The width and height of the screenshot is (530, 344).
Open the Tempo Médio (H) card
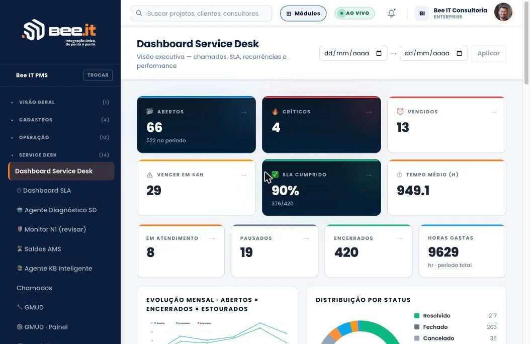tap(447, 188)
